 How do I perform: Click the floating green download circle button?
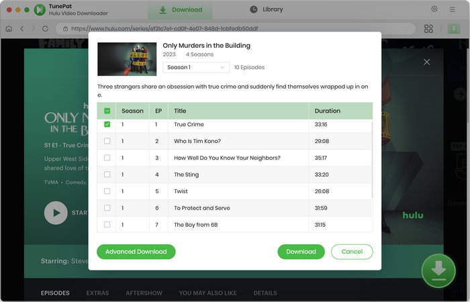[x=438, y=270]
